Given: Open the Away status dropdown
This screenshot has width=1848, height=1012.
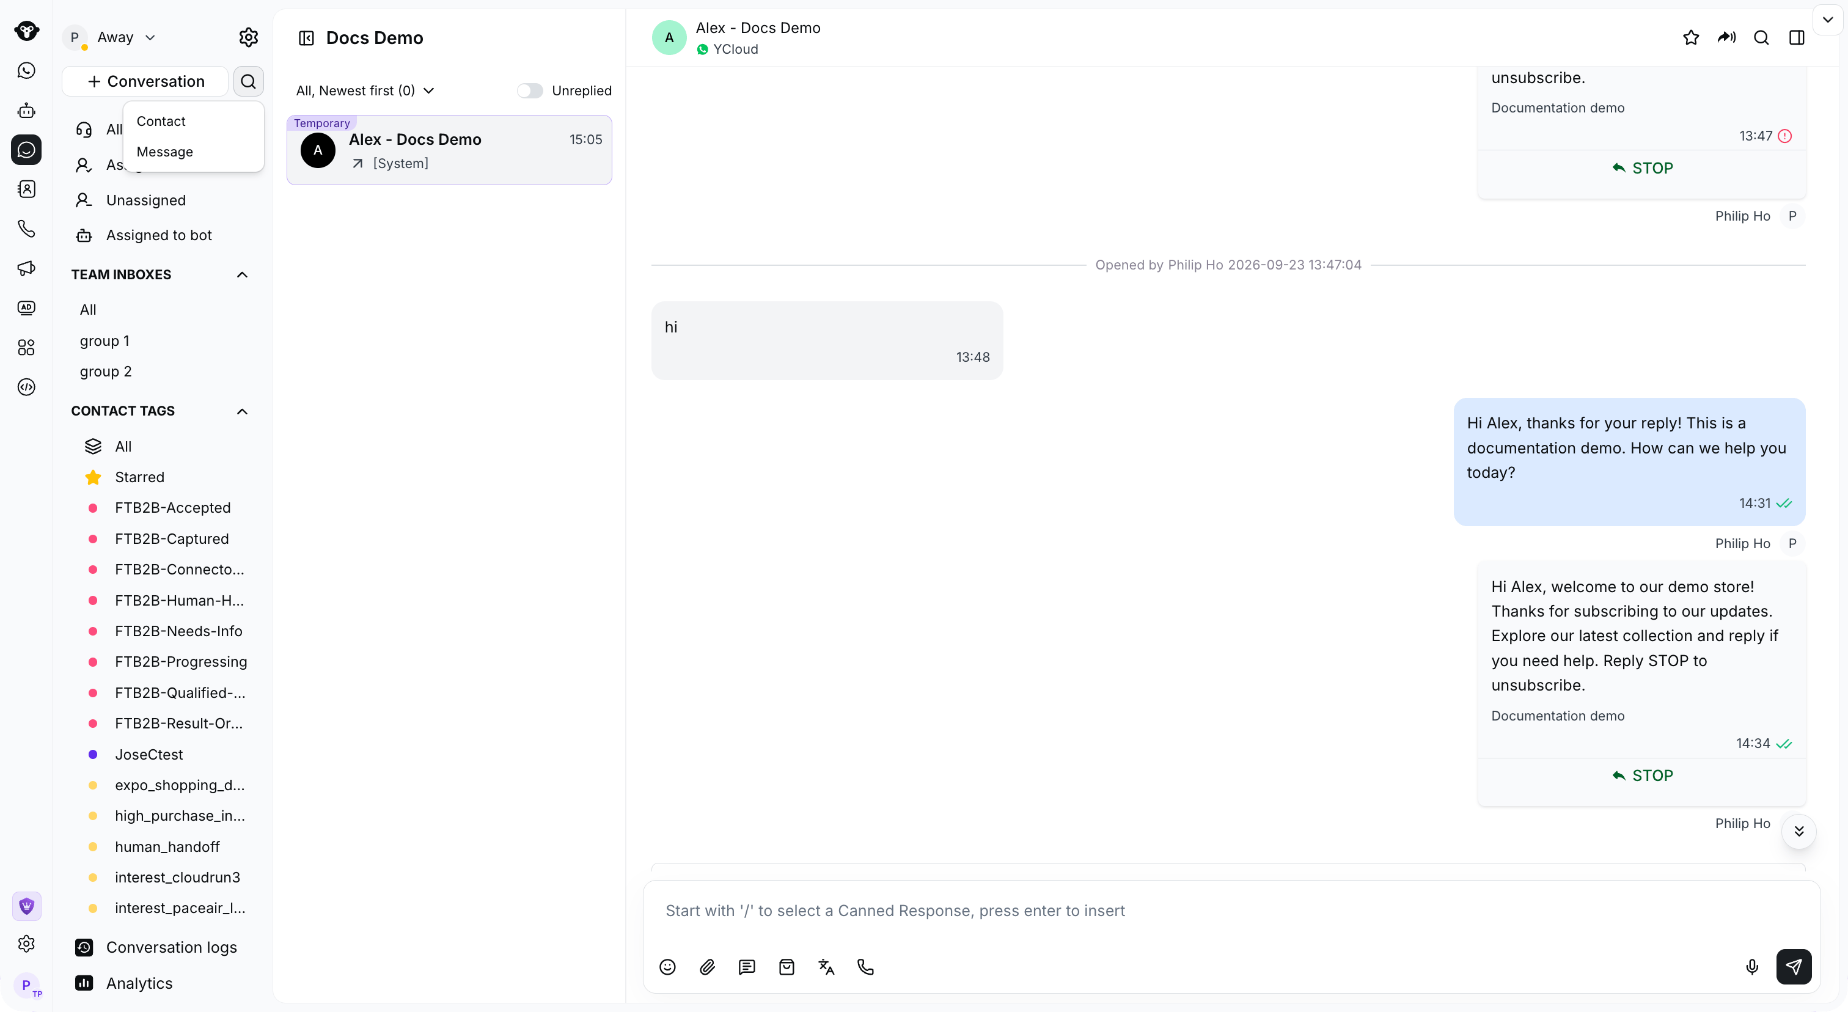Looking at the screenshot, I should click(x=127, y=37).
